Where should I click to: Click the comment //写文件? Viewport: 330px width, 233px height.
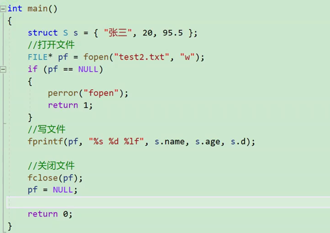[47, 129]
